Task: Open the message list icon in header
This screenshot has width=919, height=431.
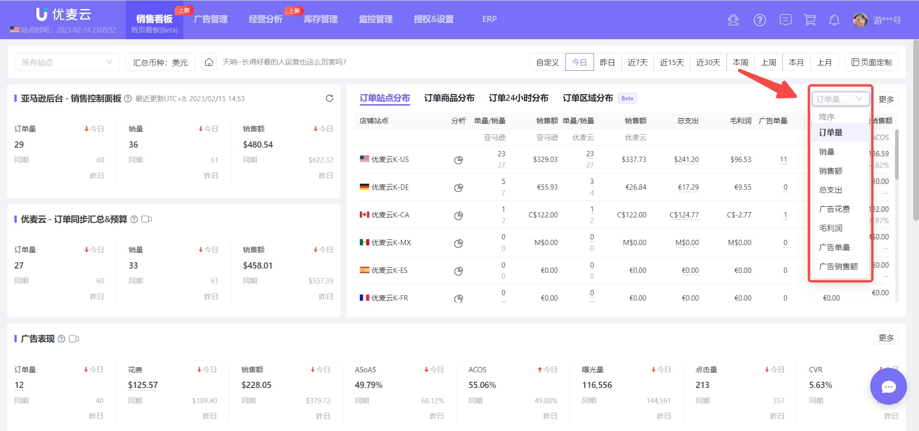Action: click(x=785, y=20)
